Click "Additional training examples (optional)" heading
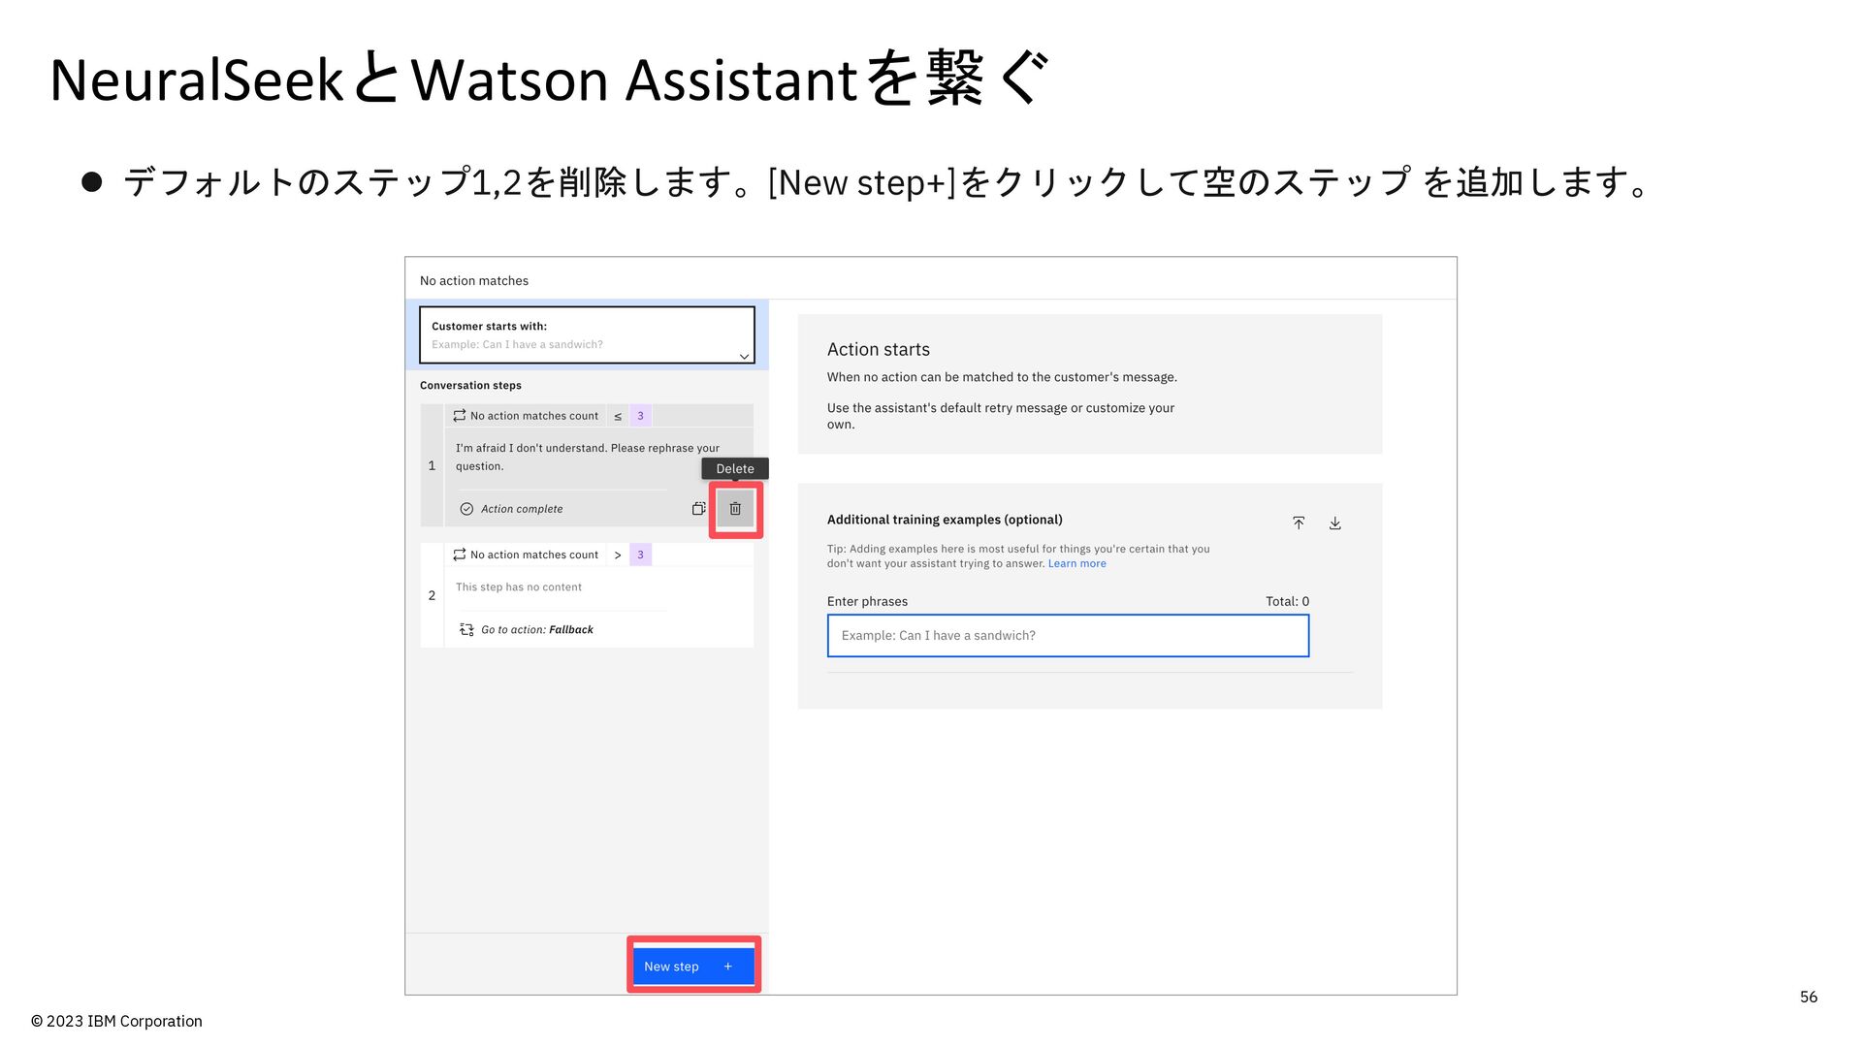Viewport: 1862px width, 1047px height. click(x=945, y=520)
